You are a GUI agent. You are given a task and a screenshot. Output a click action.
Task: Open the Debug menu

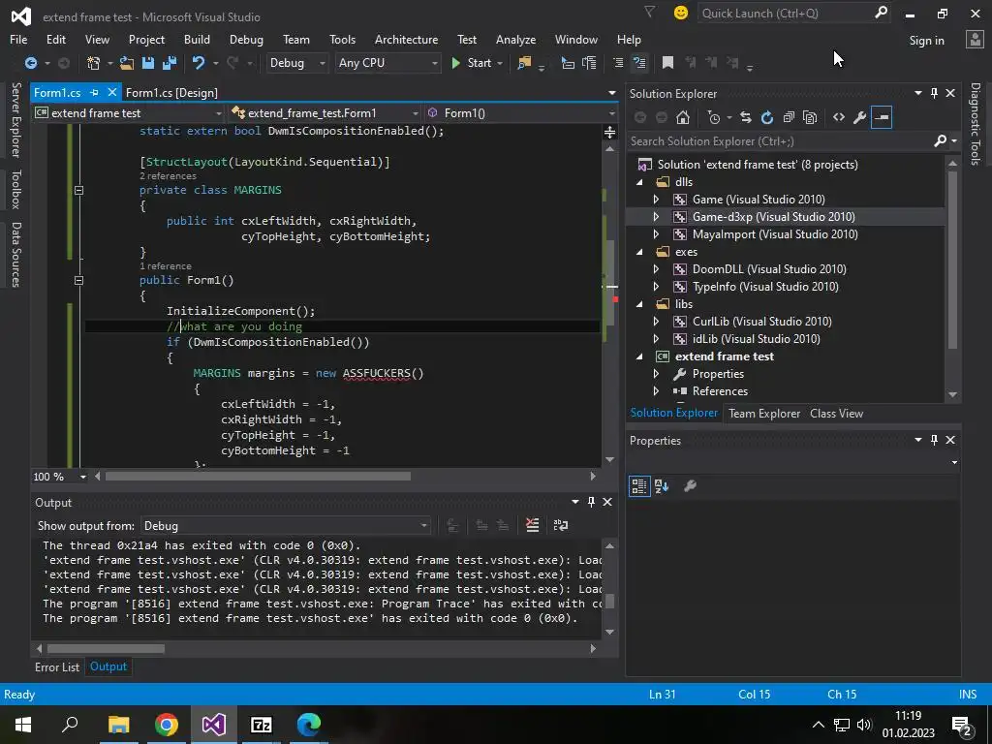tap(246, 39)
